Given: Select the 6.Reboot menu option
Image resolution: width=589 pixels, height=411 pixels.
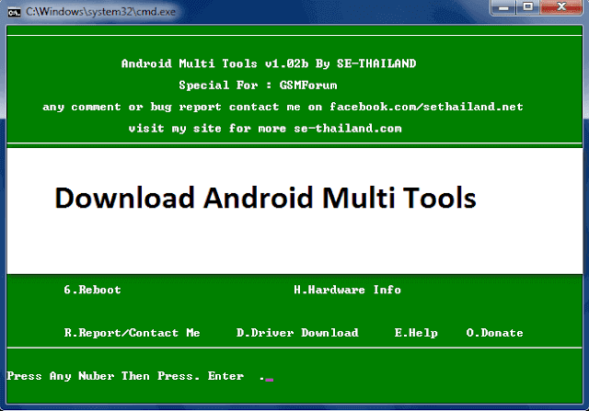Looking at the screenshot, I should click(92, 290).
